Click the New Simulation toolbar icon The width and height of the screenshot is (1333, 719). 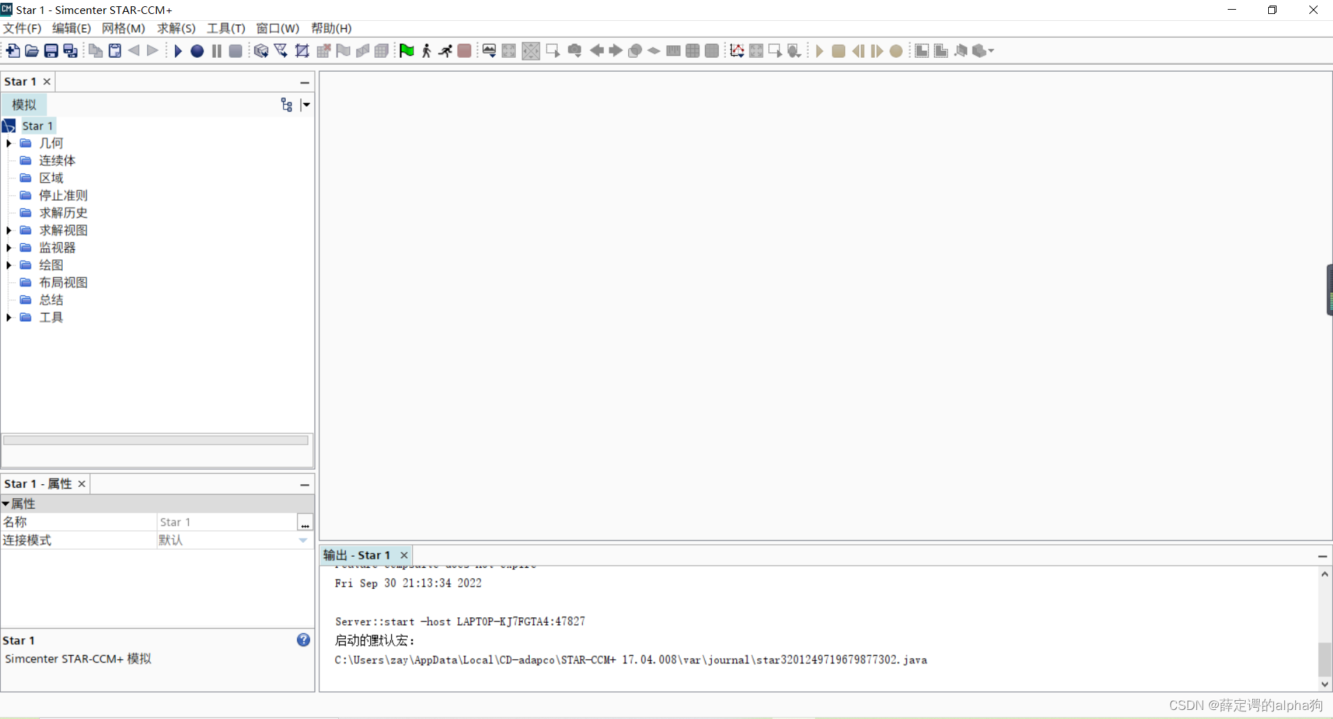[x=13, y=51]
